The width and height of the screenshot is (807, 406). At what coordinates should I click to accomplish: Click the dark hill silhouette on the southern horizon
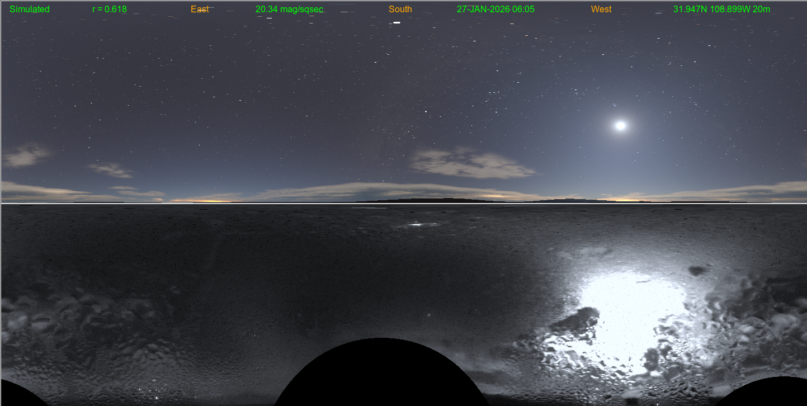pos(425,200)
